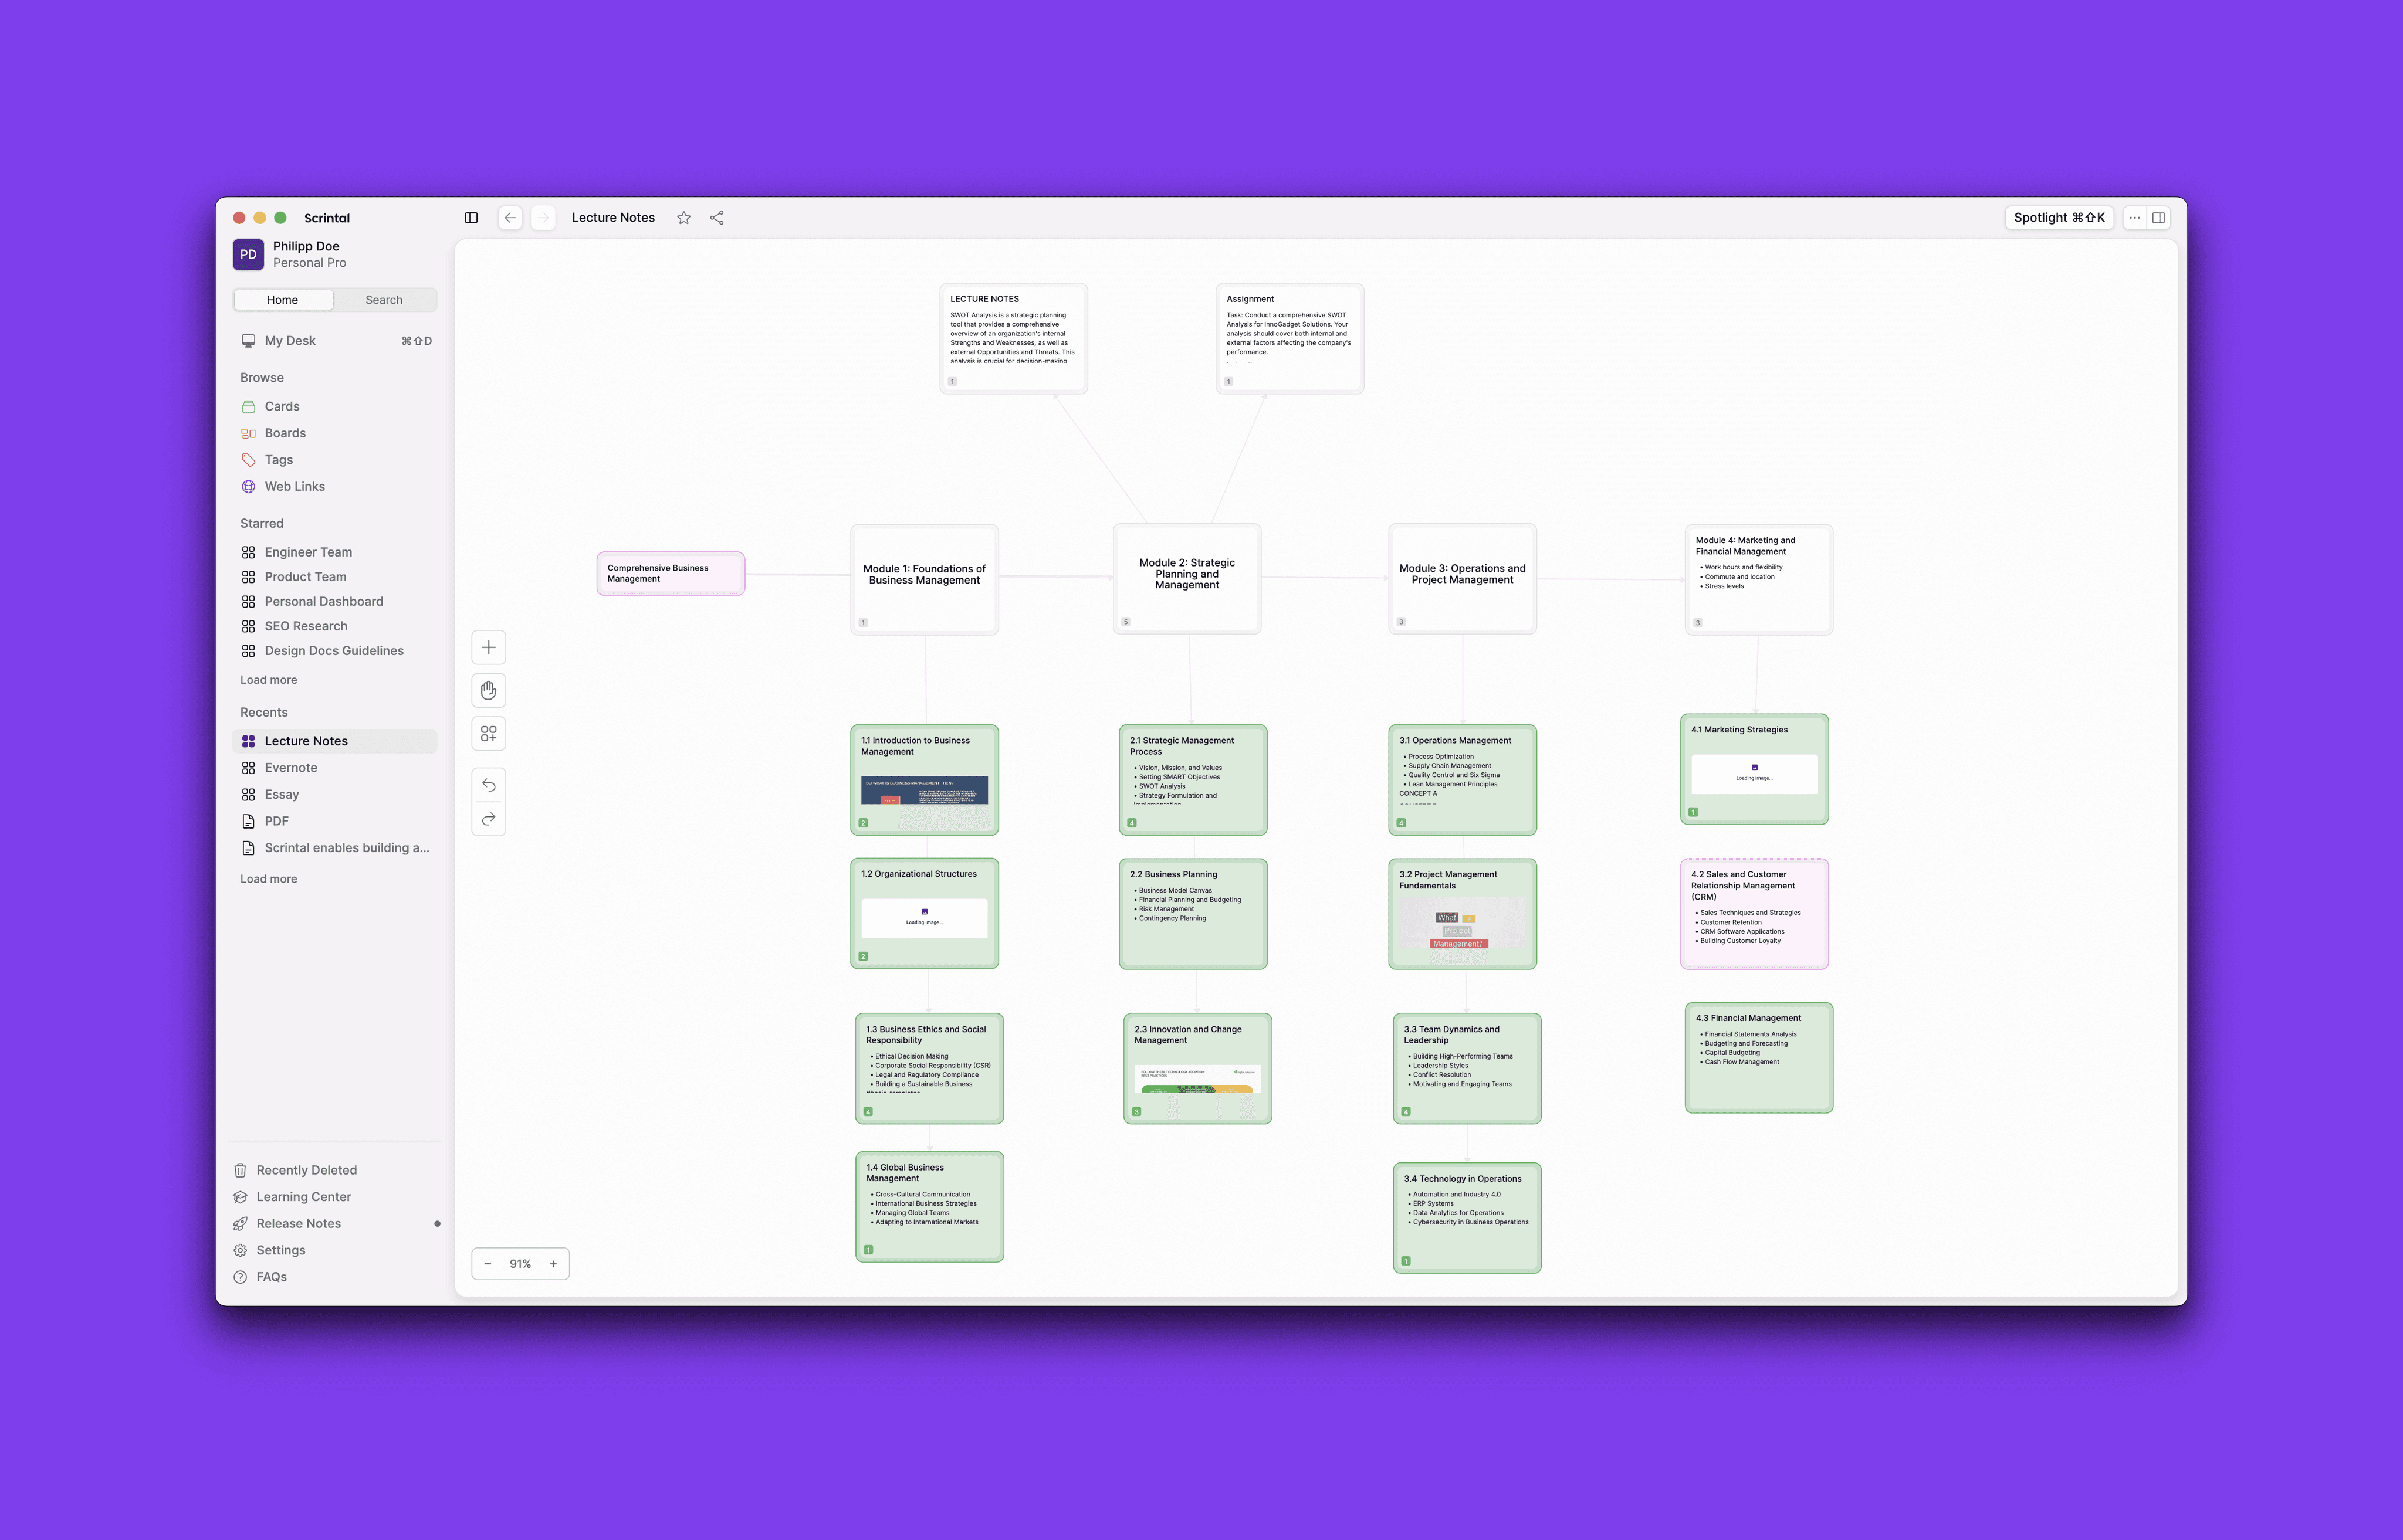Switch to the Search tab
The image size is (2403, 1540).
click(x=384, y=300)
